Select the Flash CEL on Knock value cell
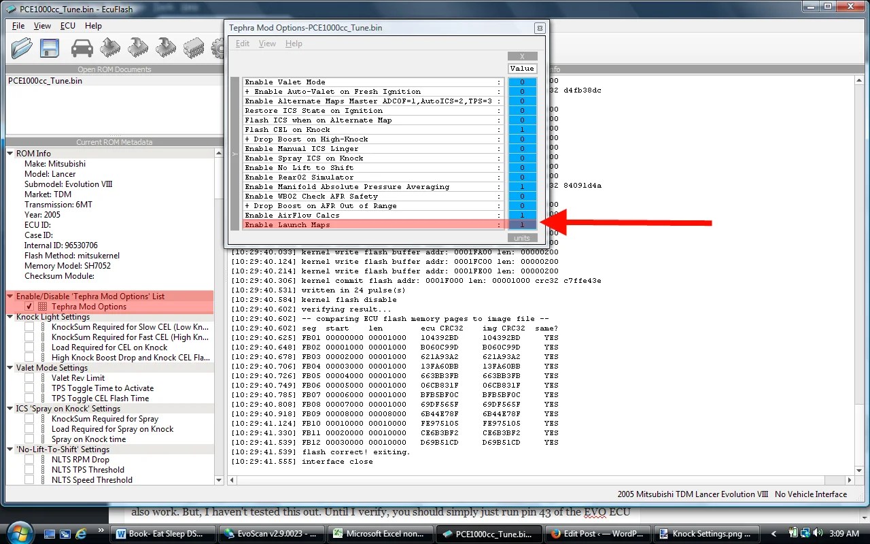The image size is (870, 544). 522,130
